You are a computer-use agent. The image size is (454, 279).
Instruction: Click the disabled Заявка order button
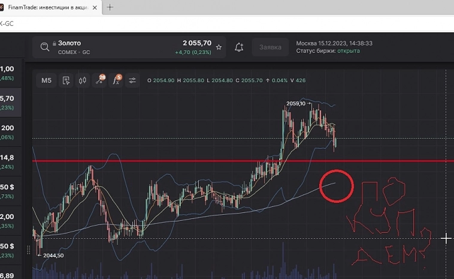pyautogui.click(x=270, y=47)
